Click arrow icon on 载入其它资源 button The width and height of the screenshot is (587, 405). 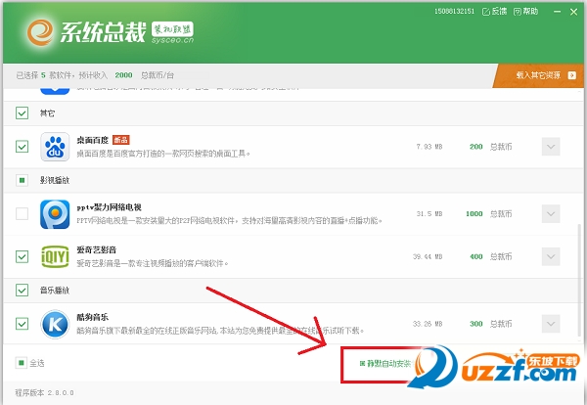[x=572, y=75]
